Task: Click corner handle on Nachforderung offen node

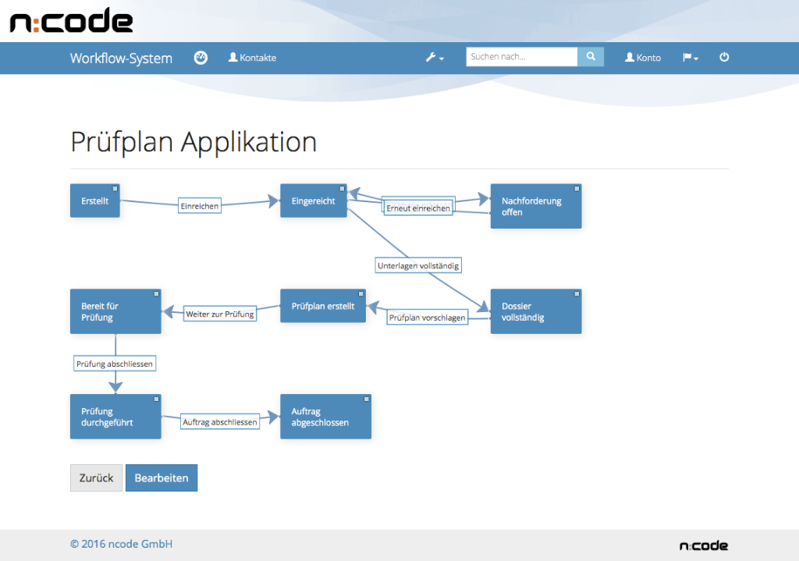Action: click(577, 189)
